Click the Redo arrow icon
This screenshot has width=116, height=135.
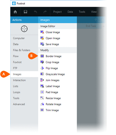[45, 12]
